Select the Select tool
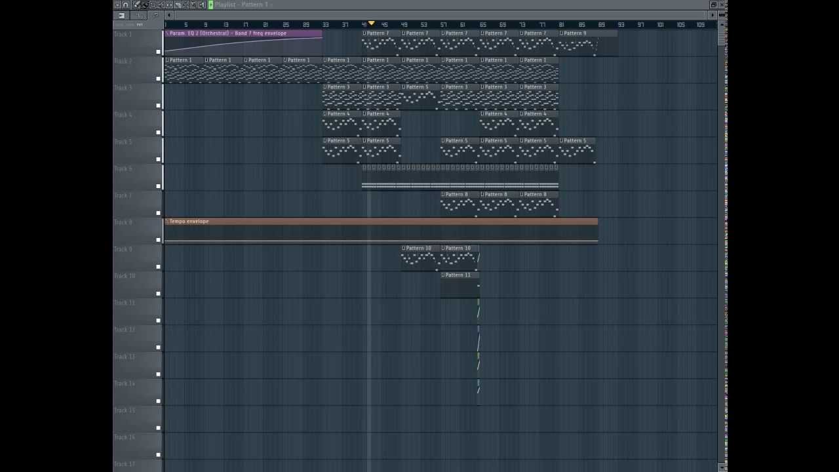Viewport: 839px width, 472px height. click(185, 5)
